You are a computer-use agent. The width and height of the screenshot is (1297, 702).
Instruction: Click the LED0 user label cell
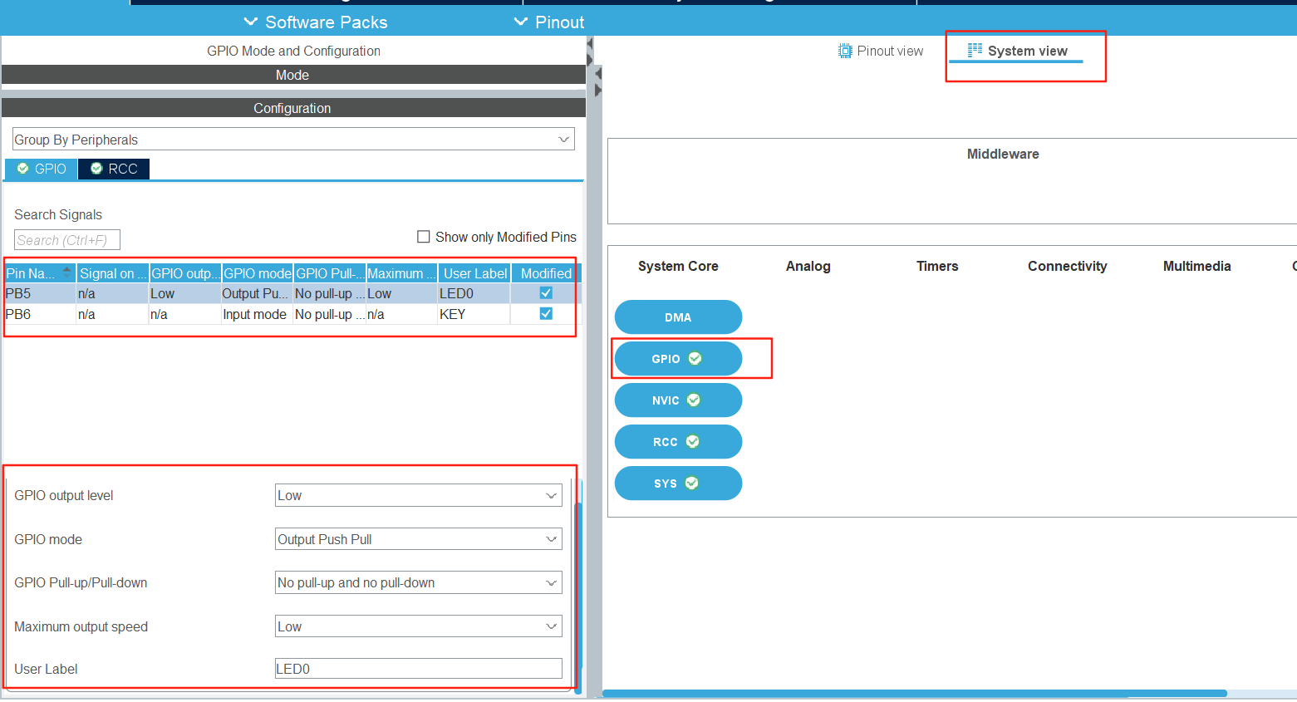coord(474,293)
